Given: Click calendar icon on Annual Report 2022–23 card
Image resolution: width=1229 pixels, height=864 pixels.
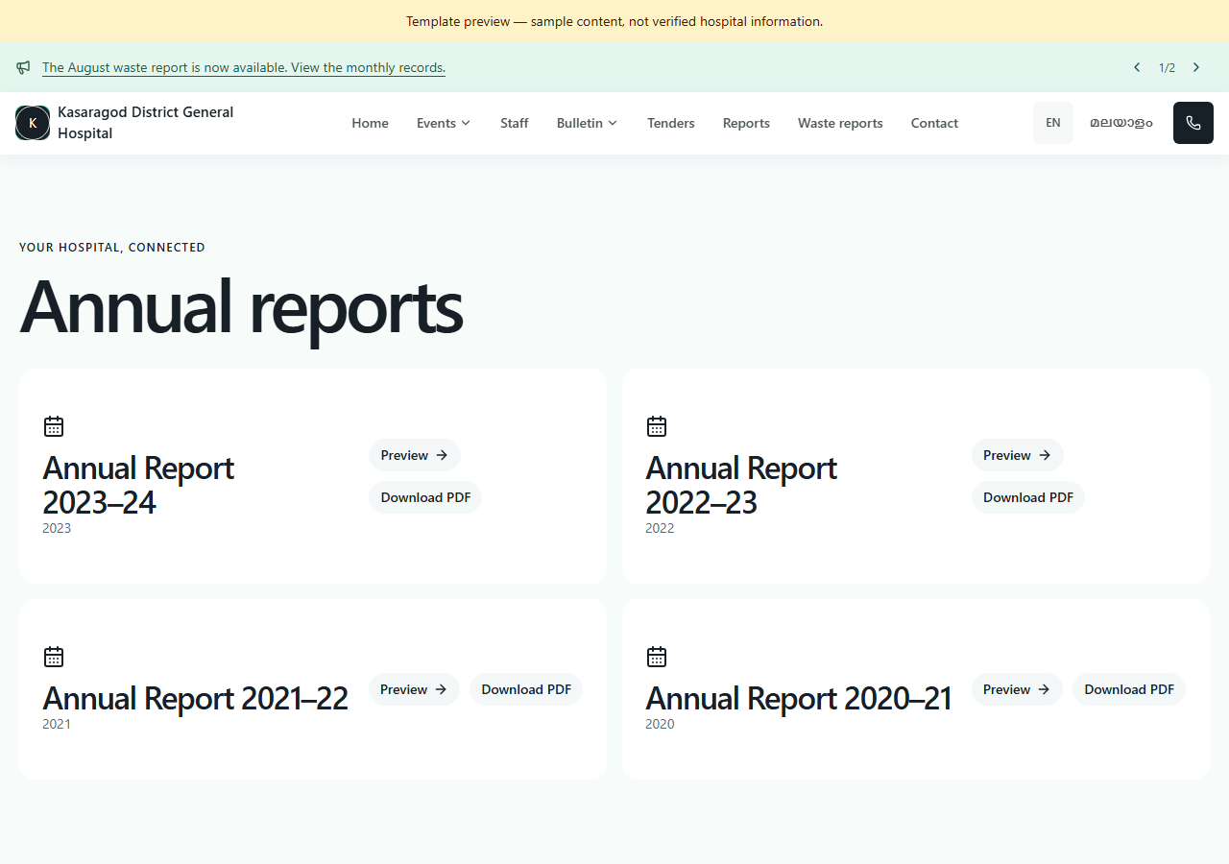Looking at the screenshot, I should 657,426.
